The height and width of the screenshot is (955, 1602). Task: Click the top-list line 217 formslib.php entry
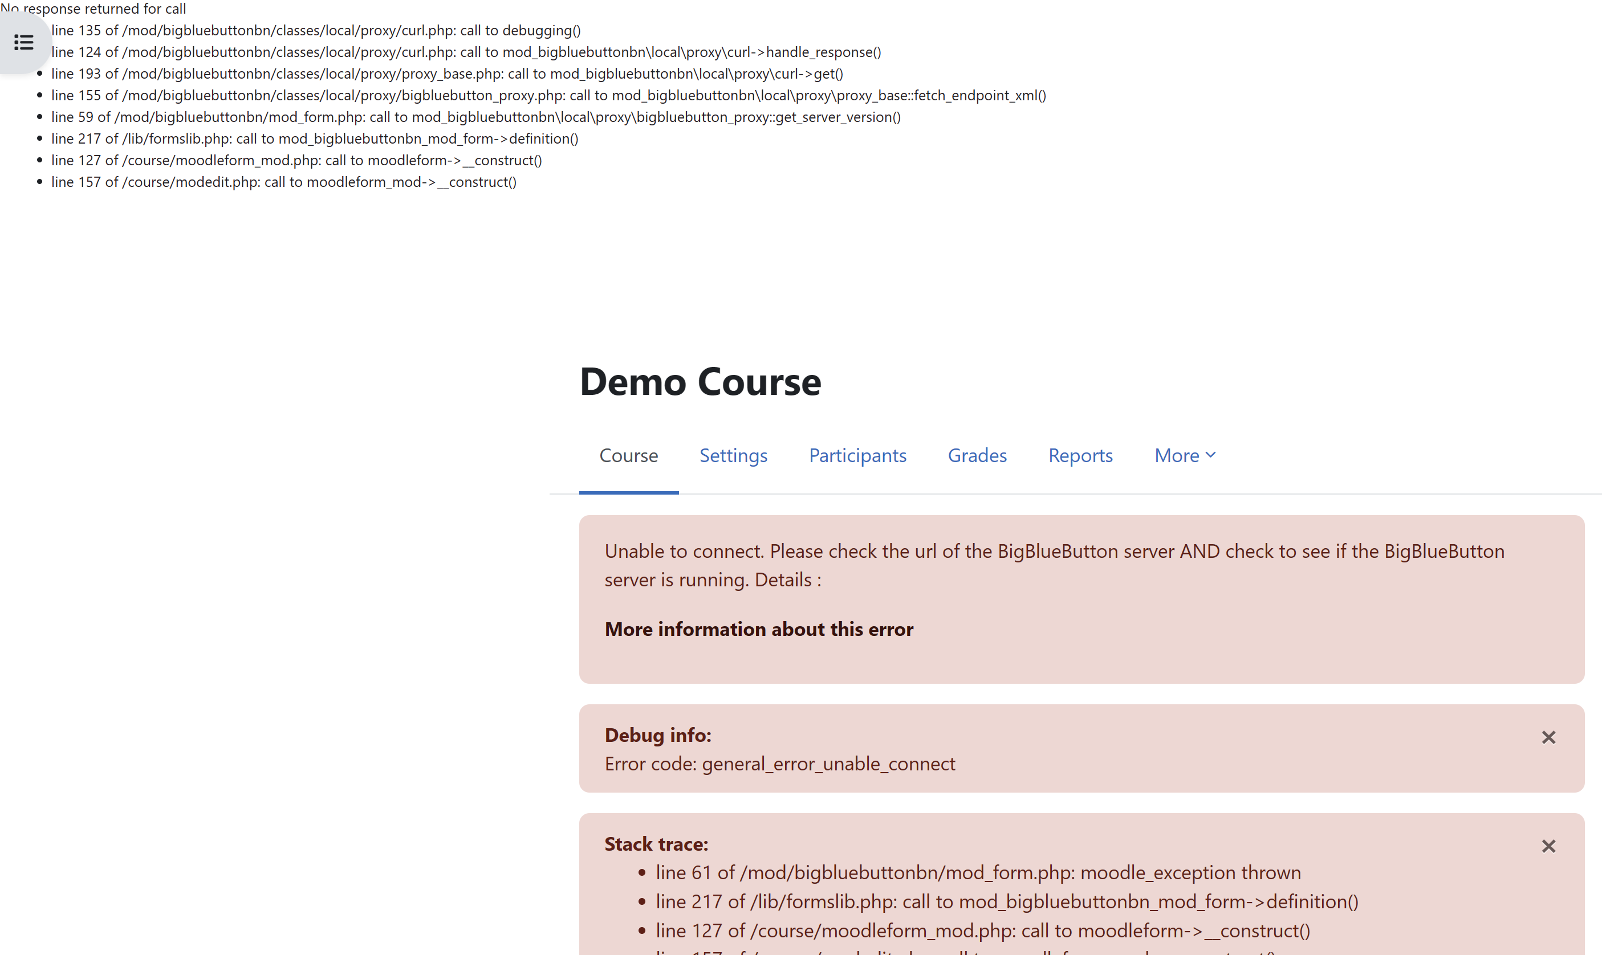point(315,138)
